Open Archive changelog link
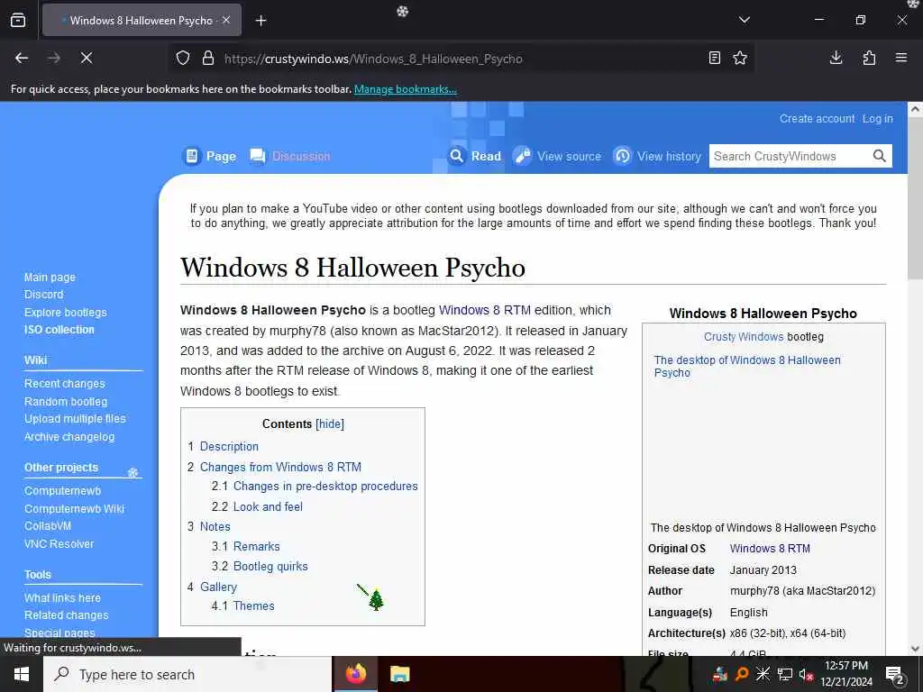The width and height of the screenshot is (923, 692). [69, 437]
